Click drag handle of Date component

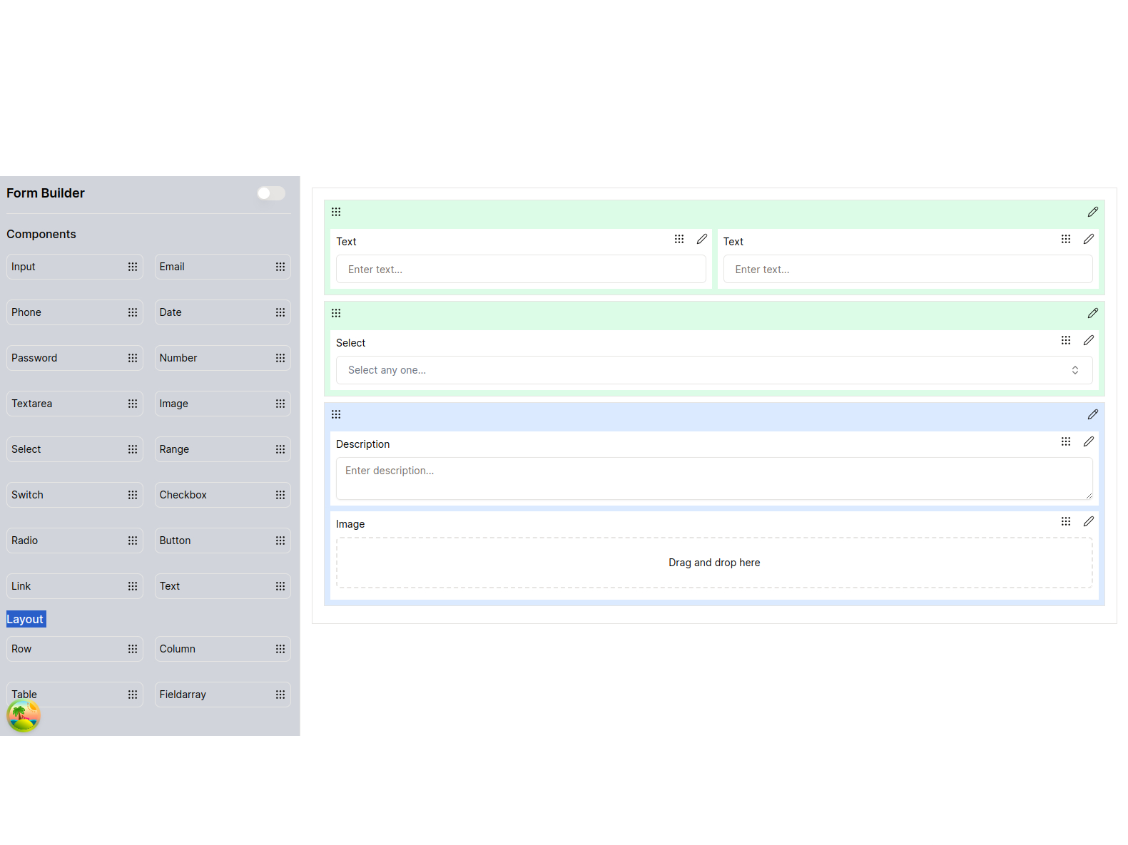(280, 312)
